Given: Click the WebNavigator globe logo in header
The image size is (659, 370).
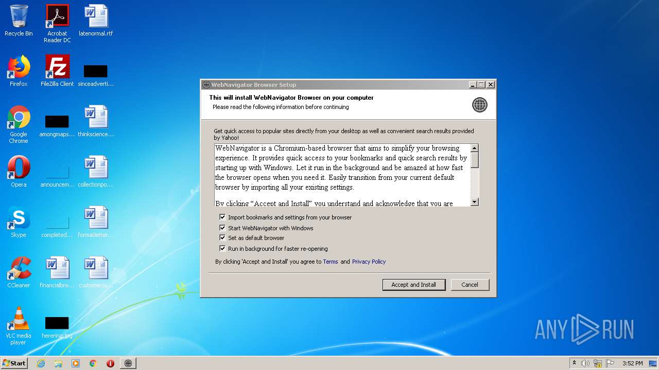Looking at the screenshot, I should tap(479, 105).
